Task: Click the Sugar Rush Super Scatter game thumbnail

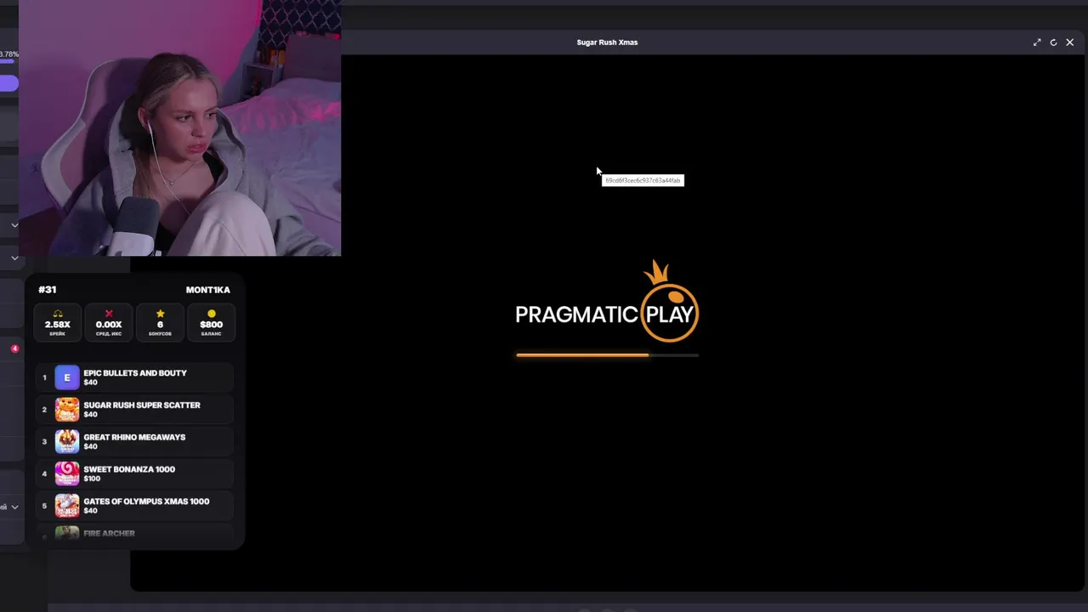Action: point(67,410)
